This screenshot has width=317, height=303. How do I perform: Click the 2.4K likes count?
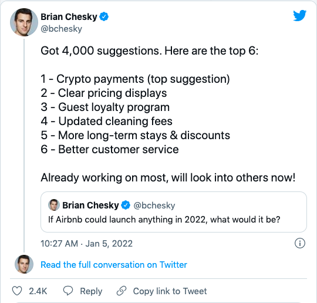pyautogui.click(x=38, y=291)
